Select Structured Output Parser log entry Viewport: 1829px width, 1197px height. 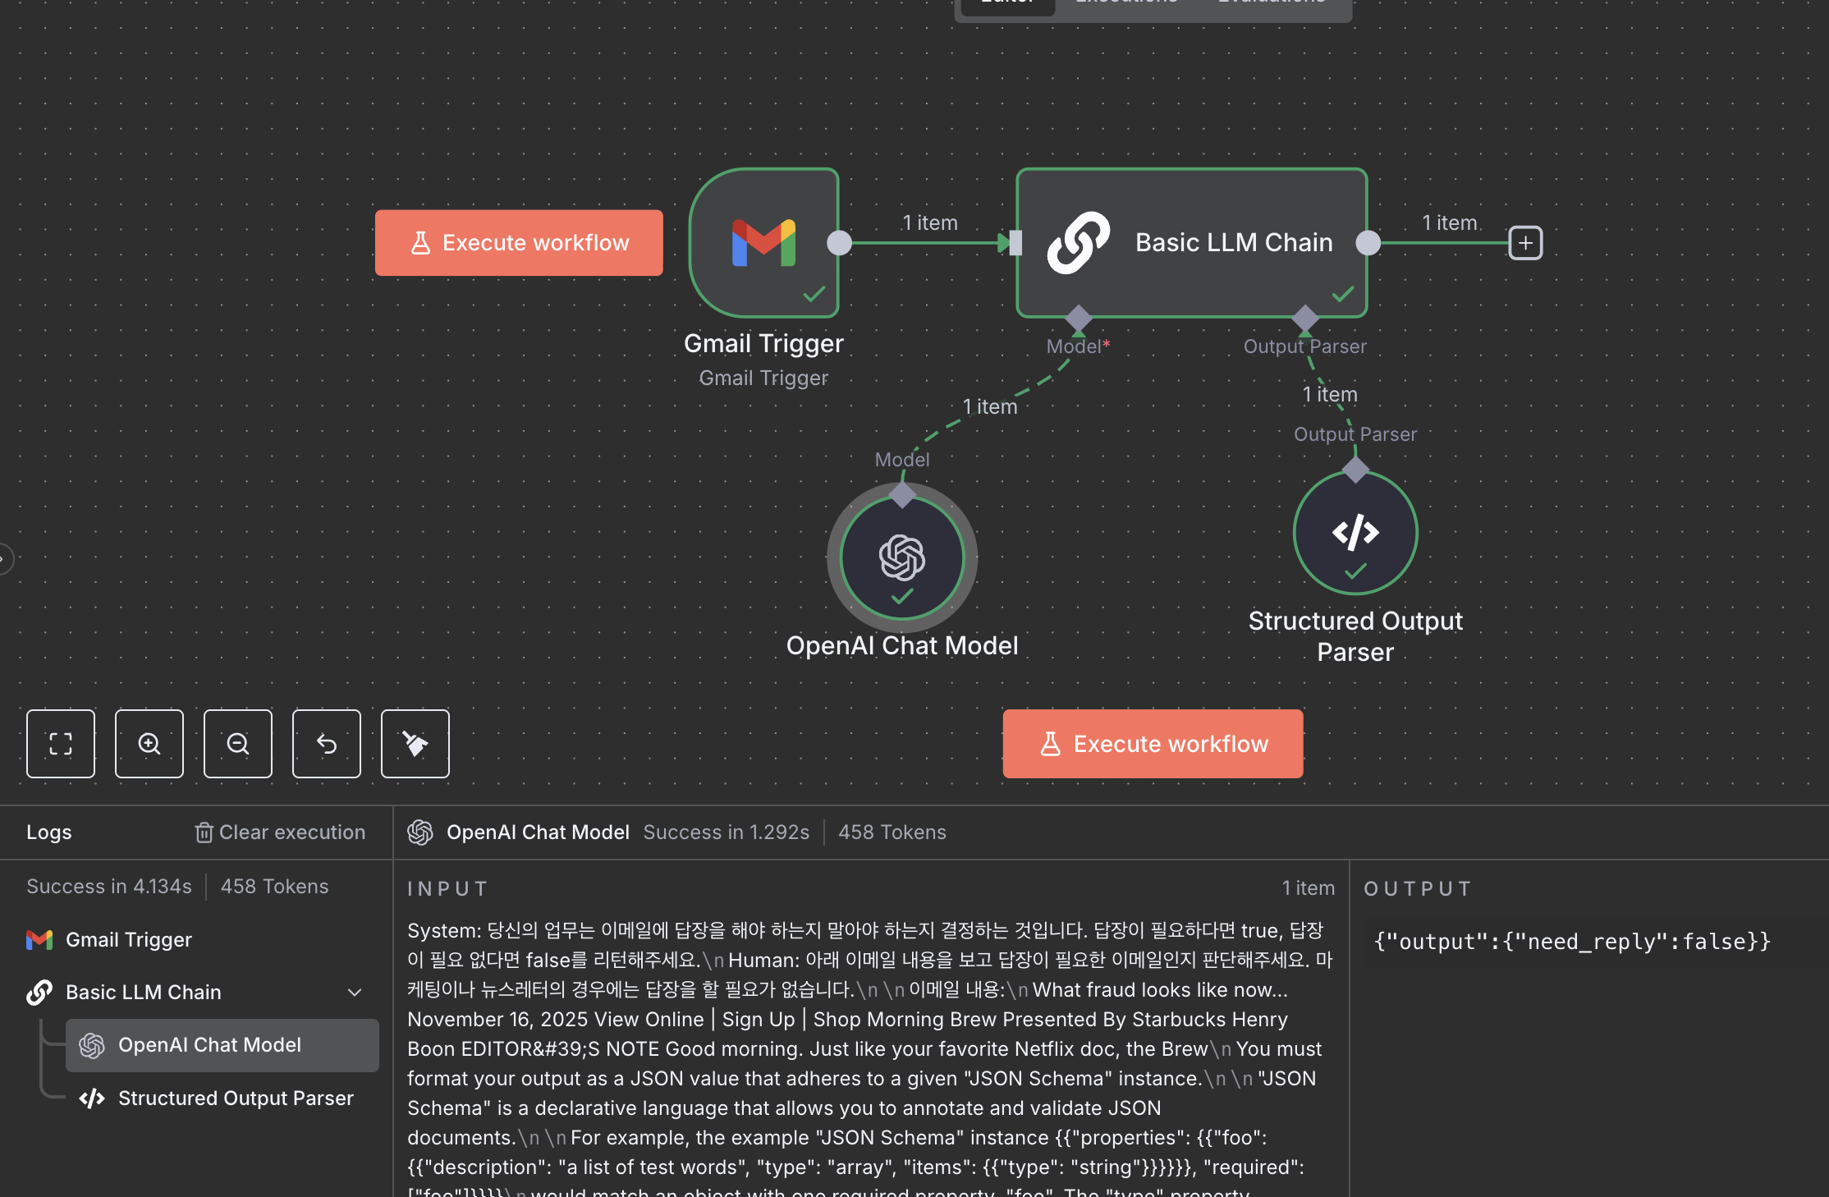235,1098
